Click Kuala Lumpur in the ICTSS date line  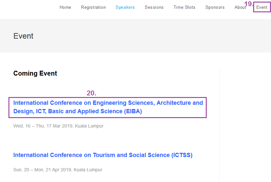click(x=88, y=170)
